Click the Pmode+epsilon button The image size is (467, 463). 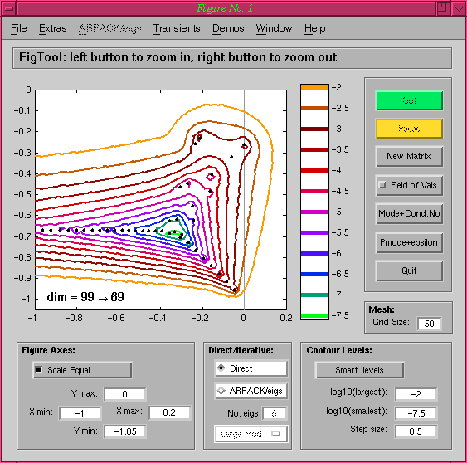pos(409,242)
